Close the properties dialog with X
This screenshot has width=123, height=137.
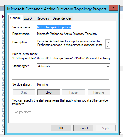[113, 8]
